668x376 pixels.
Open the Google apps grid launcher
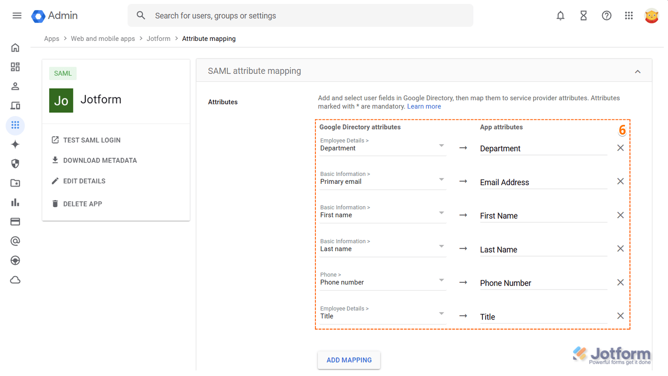pyautogui.click(x=629, y=16)
